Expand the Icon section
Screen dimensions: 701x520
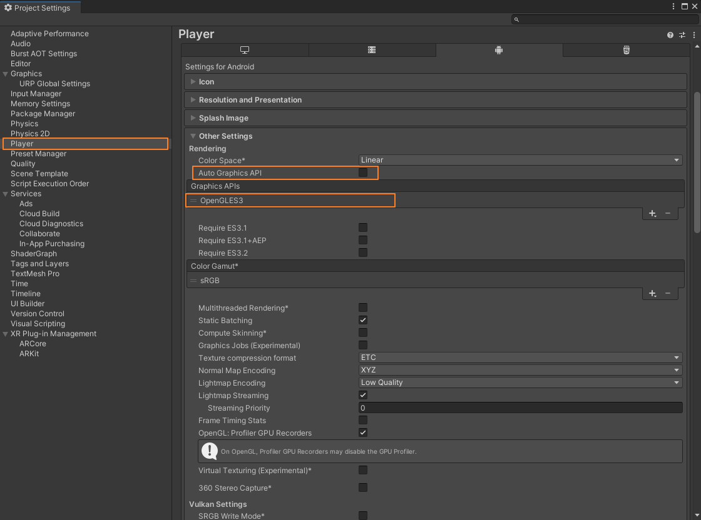pos(436,82)
